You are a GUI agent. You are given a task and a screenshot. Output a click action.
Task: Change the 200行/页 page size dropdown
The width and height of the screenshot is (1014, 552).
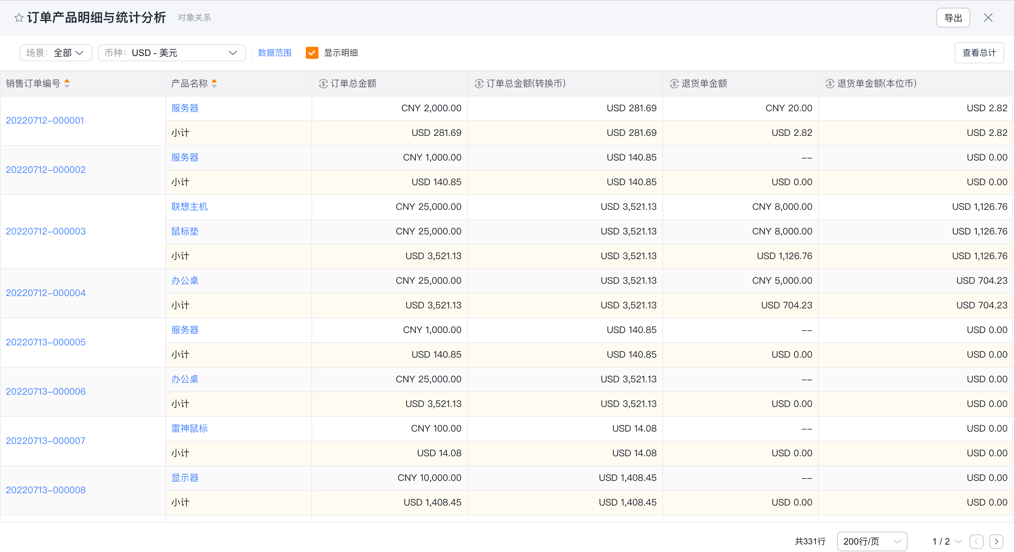872,541
